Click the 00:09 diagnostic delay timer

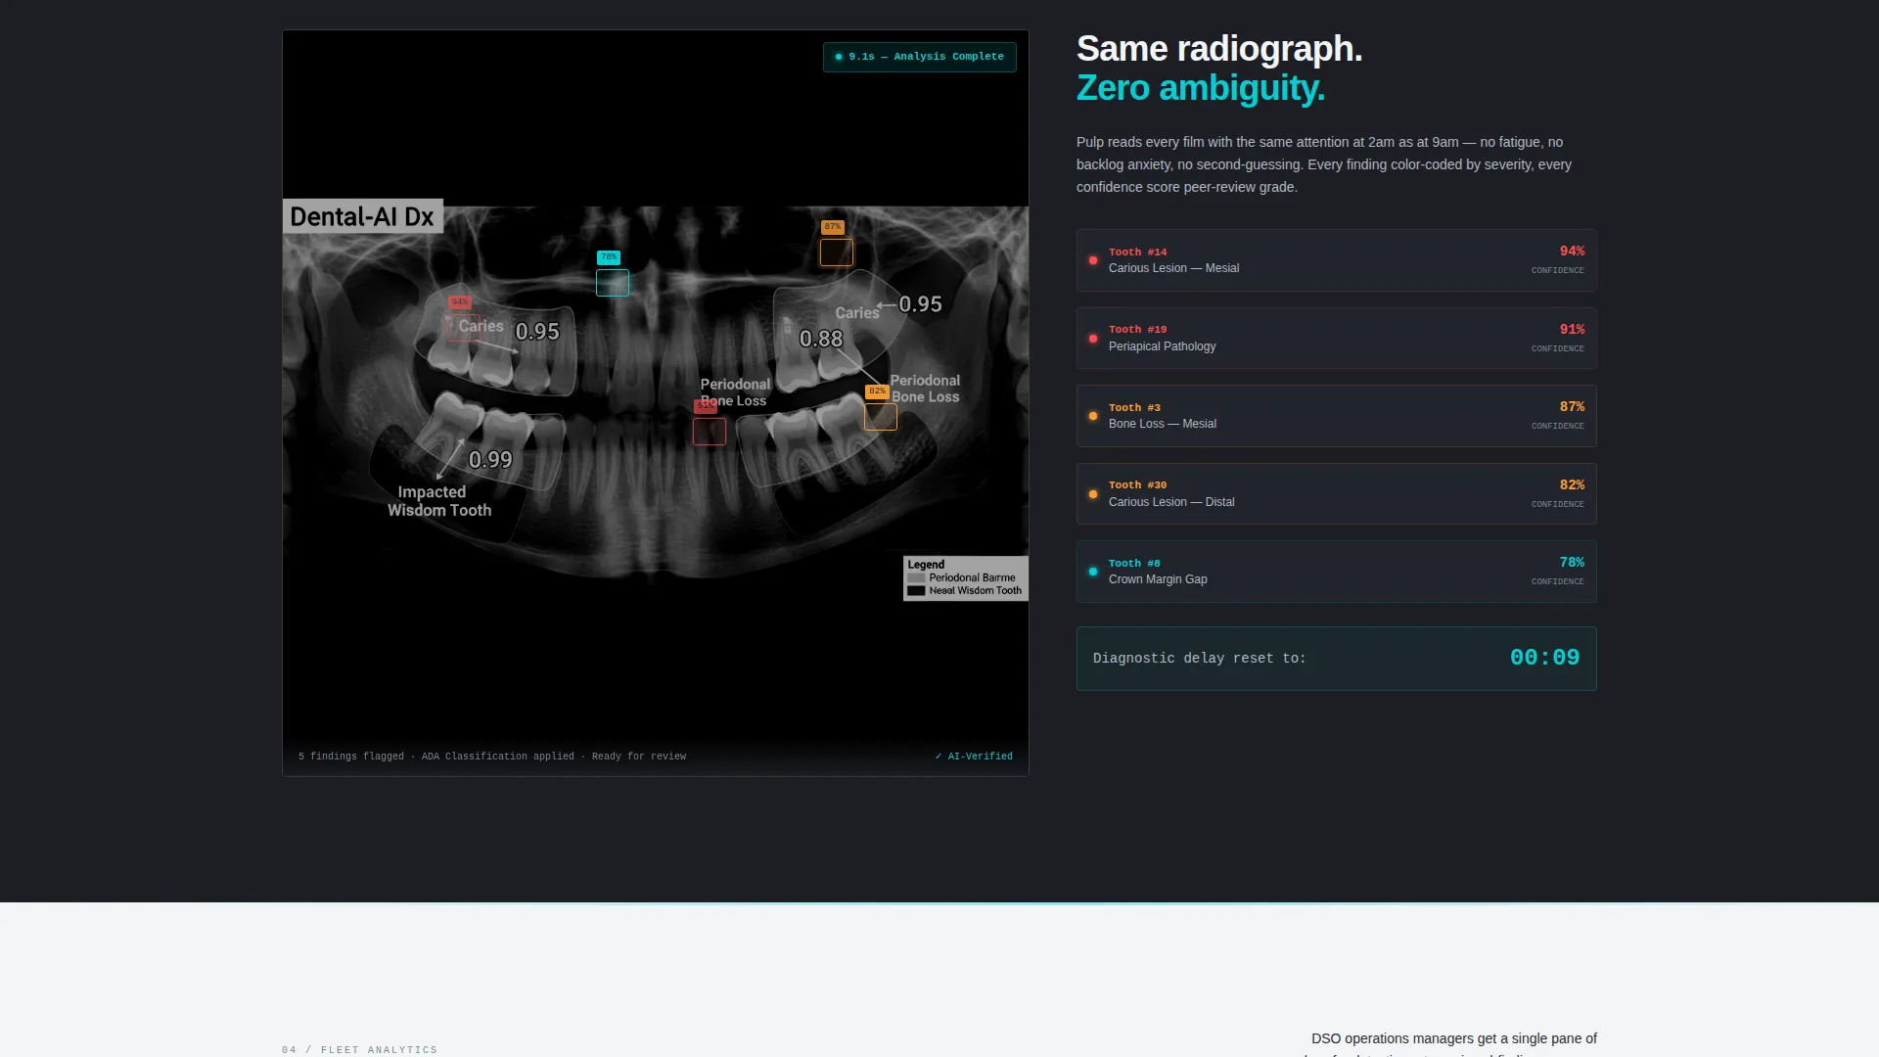click(1544, 658)
